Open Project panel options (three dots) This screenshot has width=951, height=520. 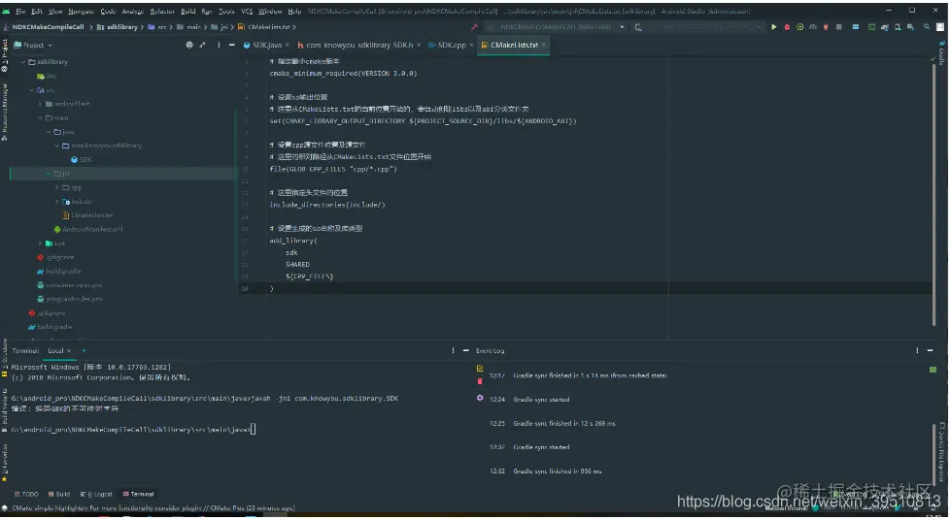(219, 45)
